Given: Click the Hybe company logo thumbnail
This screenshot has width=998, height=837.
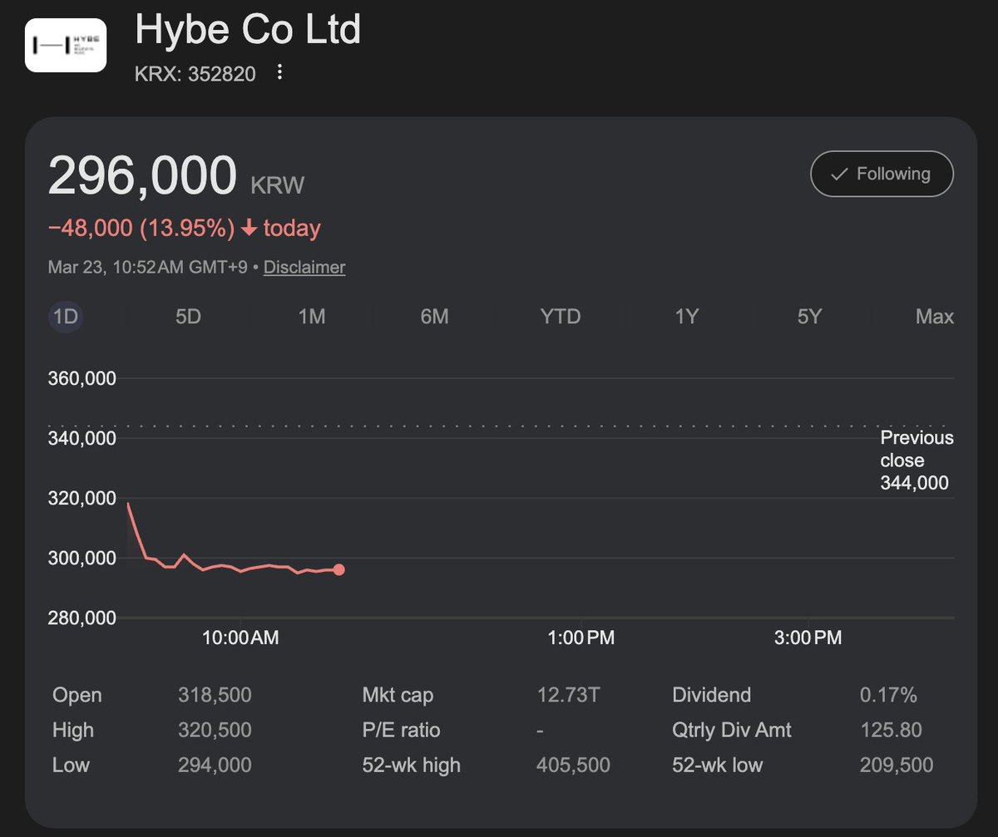Looking at the screenshot, I should (x=66, y=45).
